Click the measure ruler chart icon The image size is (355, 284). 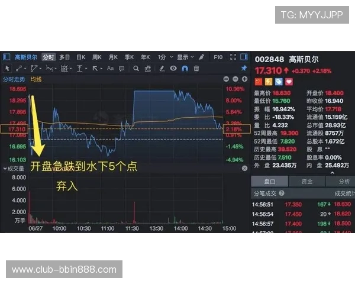148,68
